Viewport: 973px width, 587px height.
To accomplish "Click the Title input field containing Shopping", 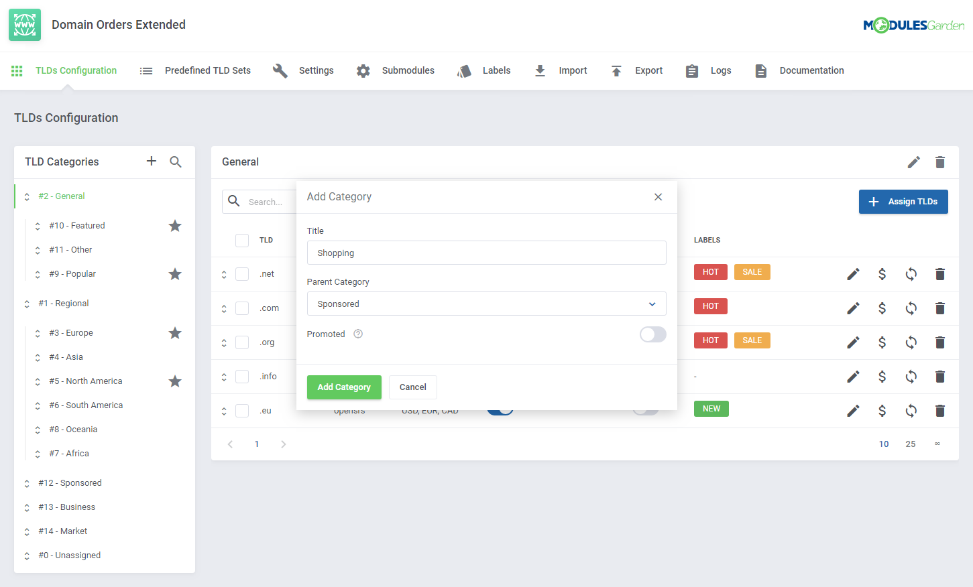I will [486, 253].
